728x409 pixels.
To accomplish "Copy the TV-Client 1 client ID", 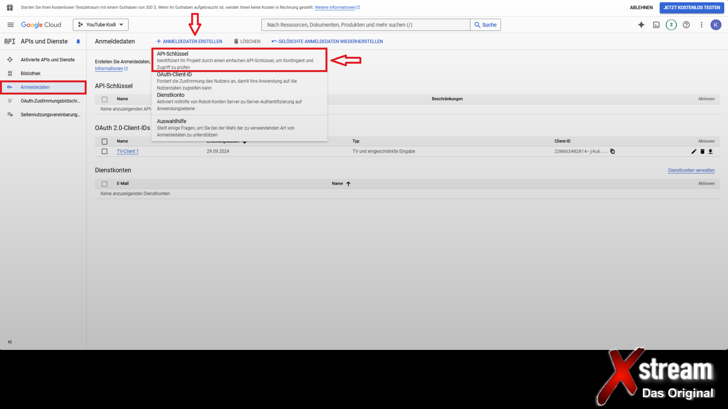I will (612, 151).
